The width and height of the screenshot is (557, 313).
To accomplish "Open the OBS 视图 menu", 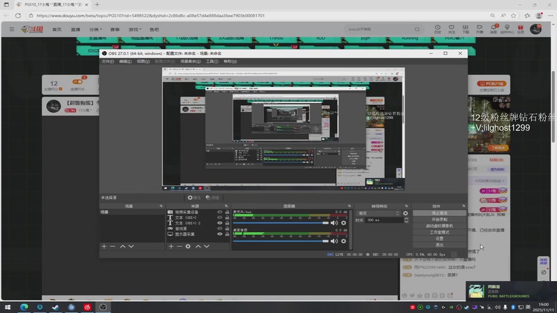I will pos(143,61).
